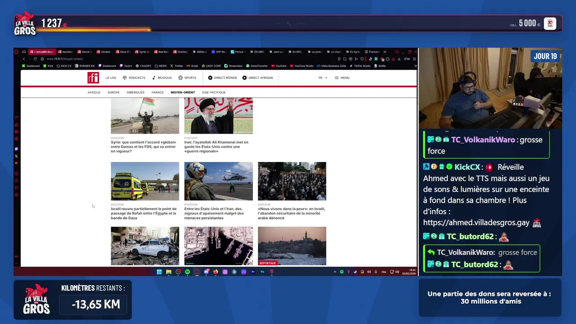Viewport: 576px width, 324px height.
Task: Switch to the "Nucléair" browser tab
Action: pos(65,52)
